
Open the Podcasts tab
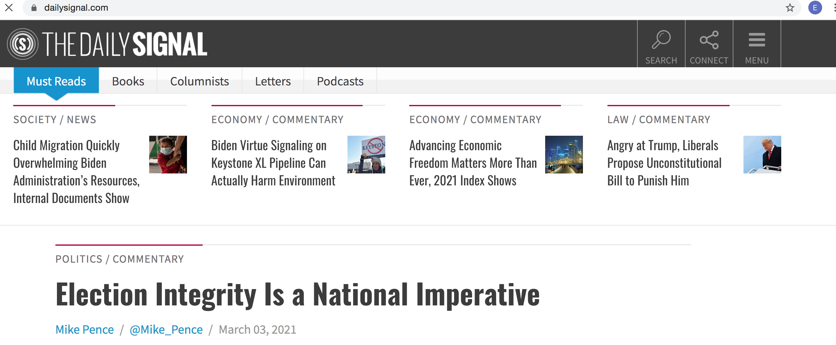(340, 81)
